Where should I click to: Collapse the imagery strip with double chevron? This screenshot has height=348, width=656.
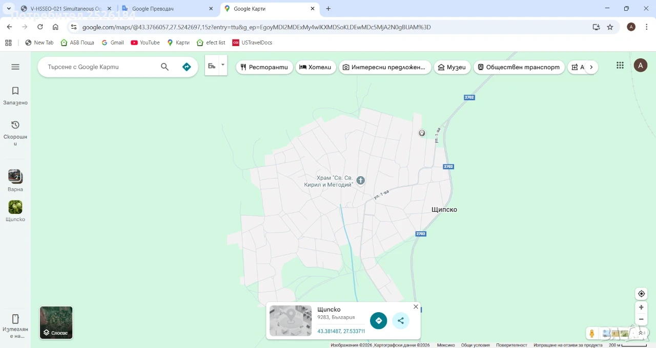pyautogui.click(x=641, y=333)
